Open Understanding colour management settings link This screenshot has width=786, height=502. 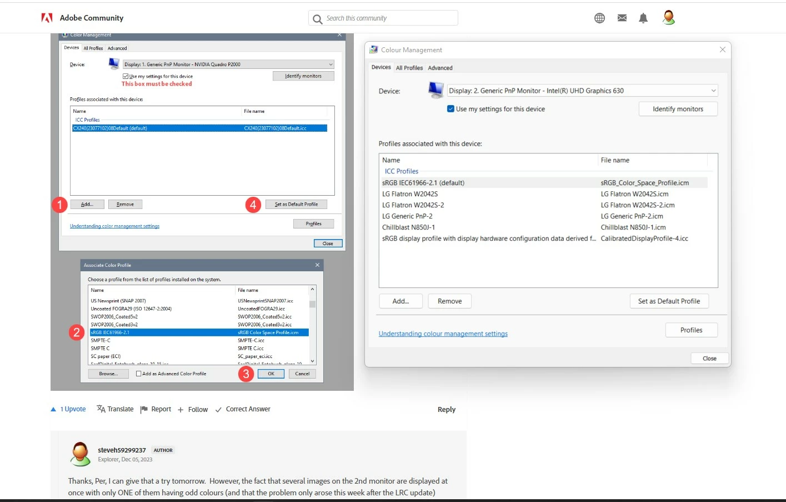click(x=443, y=334)
